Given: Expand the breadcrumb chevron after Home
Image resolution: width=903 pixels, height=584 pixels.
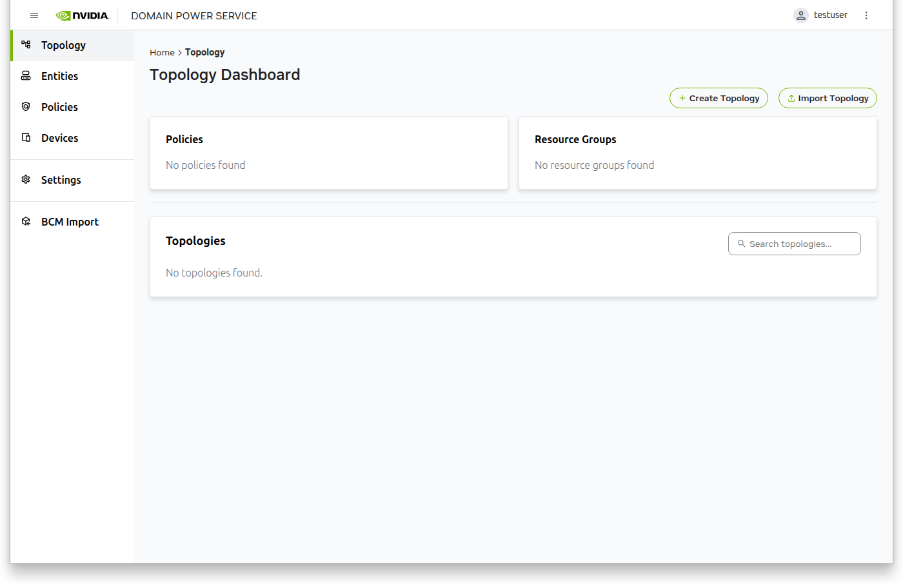Looking at the screenshot, I should [179, 52].
